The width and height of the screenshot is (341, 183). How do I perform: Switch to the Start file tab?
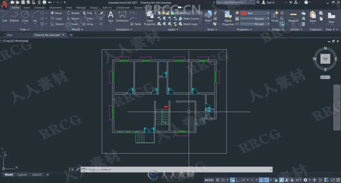tap(10, 35)
